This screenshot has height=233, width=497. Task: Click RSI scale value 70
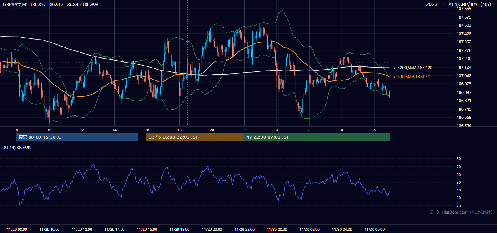coord(458,167)
